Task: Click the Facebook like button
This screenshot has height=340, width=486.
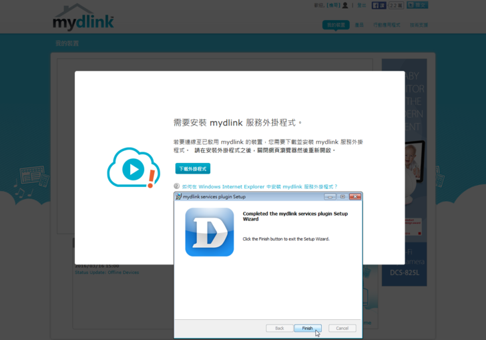Action: click(379, 5)
